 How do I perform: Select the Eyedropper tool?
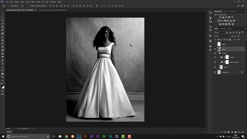2,30
